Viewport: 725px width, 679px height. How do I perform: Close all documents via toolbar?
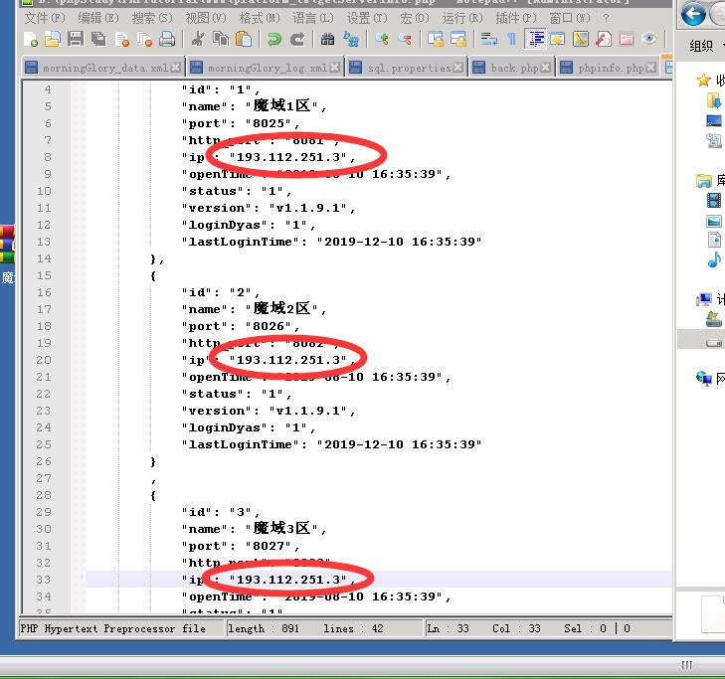coord(145,40)
